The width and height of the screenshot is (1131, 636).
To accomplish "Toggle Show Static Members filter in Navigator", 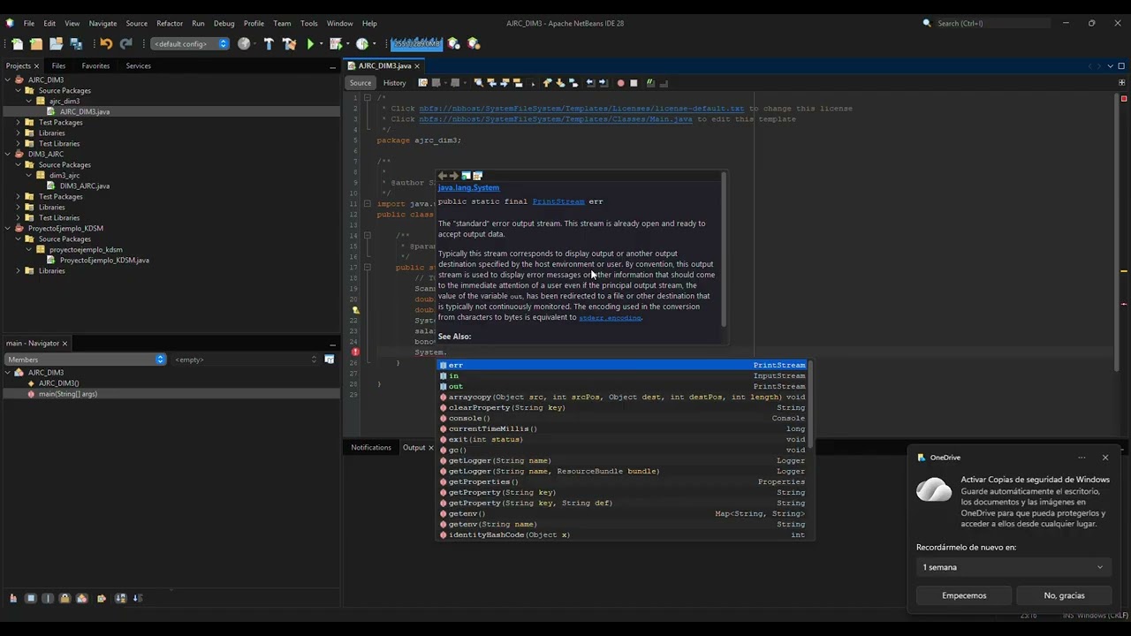I will pos(47,598).
